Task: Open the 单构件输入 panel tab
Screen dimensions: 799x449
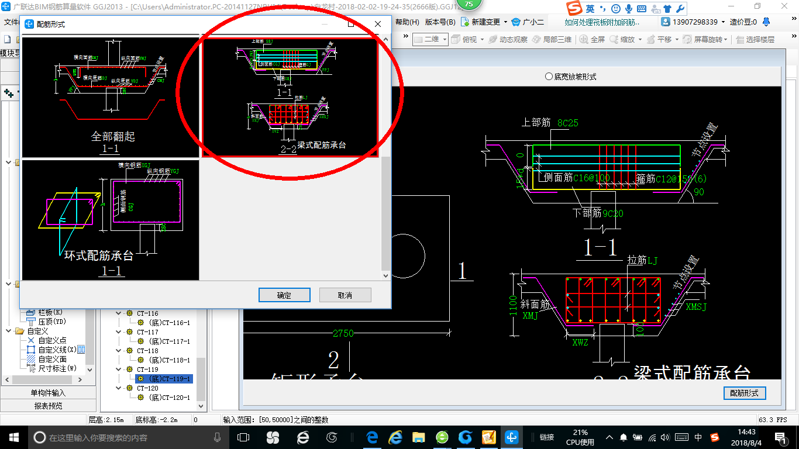Action: [48, 393]
